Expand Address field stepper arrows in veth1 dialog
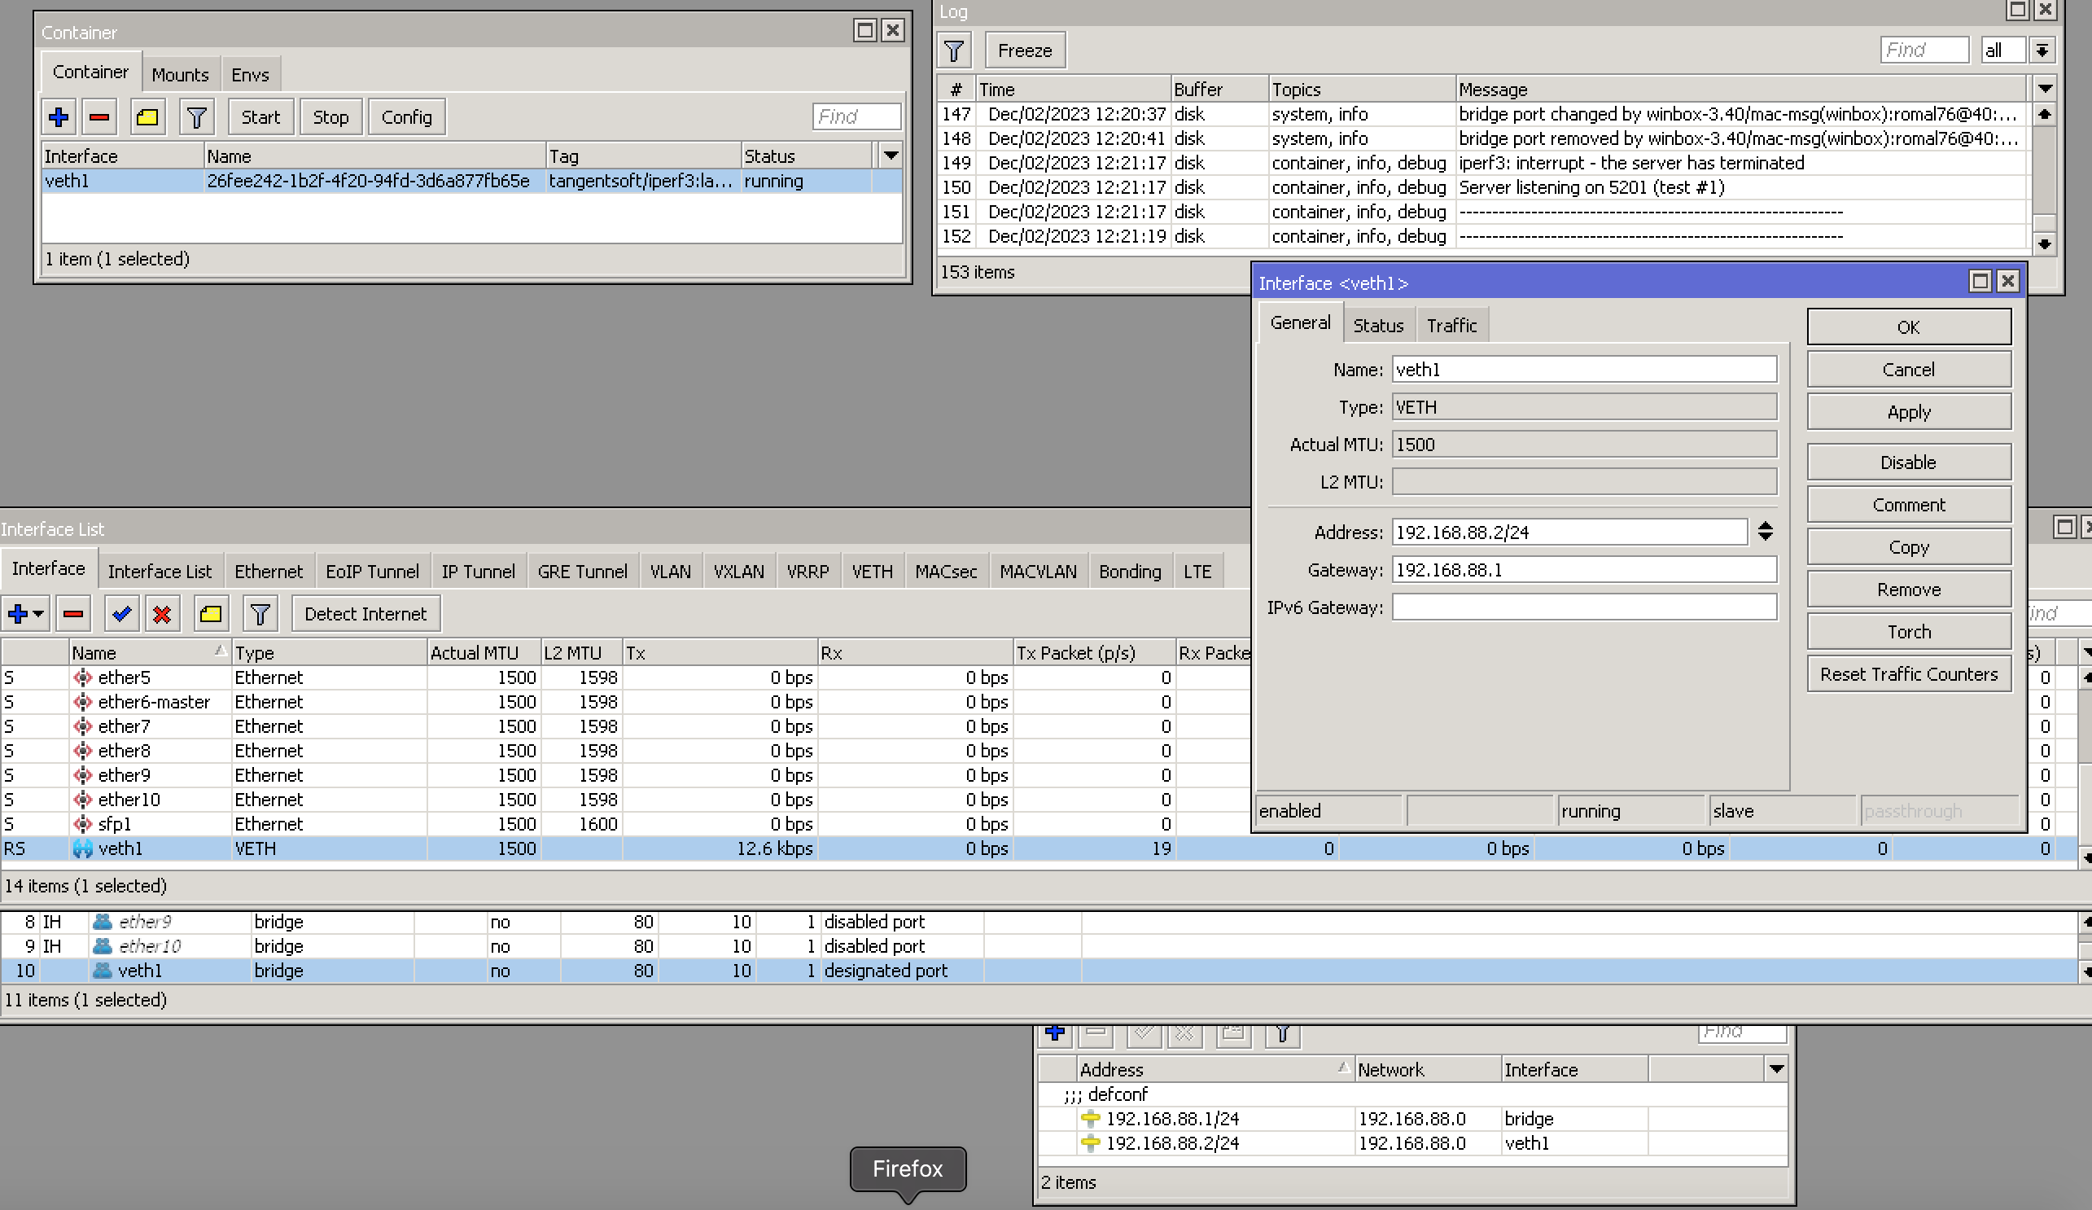2092x1210 pixels. pos(1766,532)
